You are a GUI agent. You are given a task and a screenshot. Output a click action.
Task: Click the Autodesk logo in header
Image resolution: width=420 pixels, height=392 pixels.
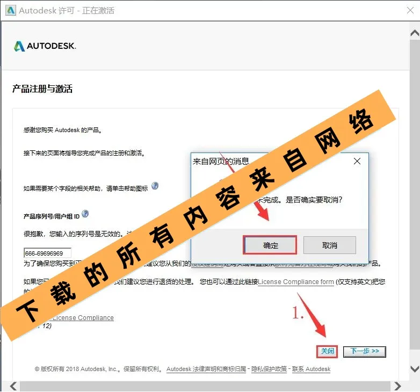45,46
